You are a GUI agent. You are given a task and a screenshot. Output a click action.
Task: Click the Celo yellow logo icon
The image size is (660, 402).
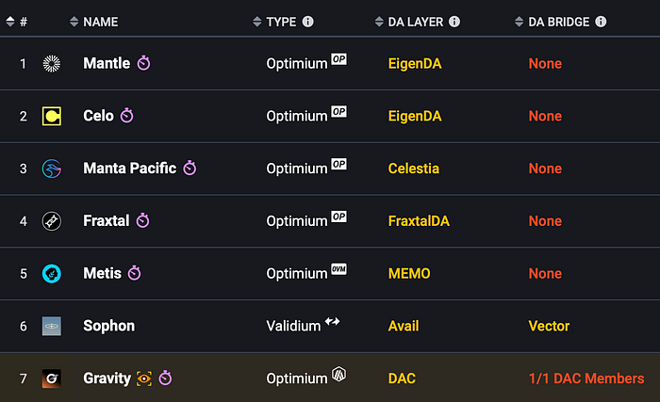52,116
